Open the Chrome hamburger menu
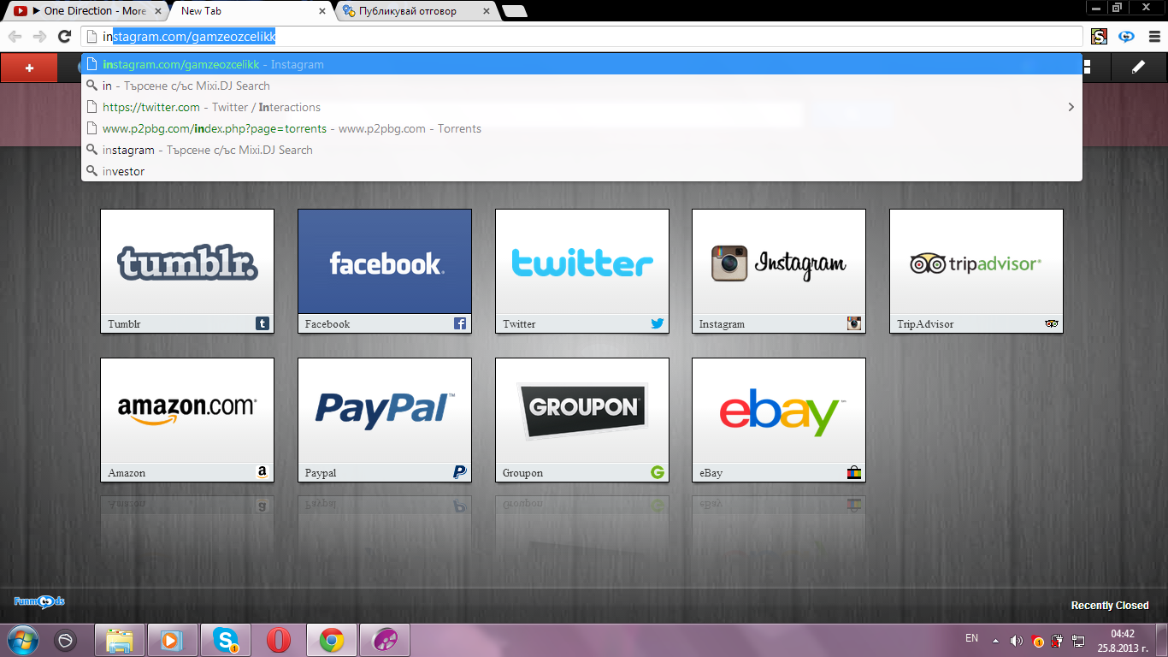1168x657 pixels. coord(1153,36)
